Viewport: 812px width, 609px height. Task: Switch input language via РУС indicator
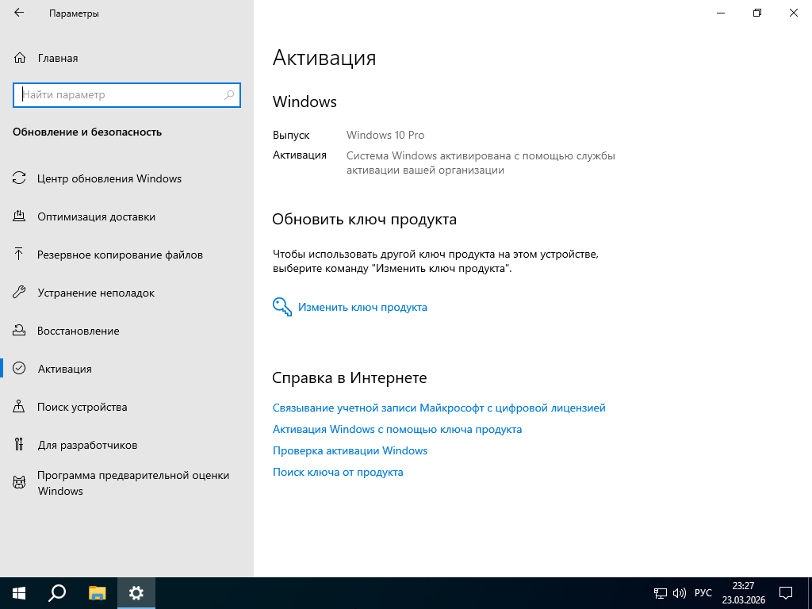pyautogui.click(x=703, y=593)
